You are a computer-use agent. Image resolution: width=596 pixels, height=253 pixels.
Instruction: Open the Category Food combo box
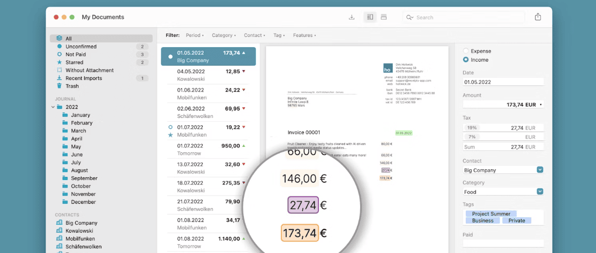540,191
